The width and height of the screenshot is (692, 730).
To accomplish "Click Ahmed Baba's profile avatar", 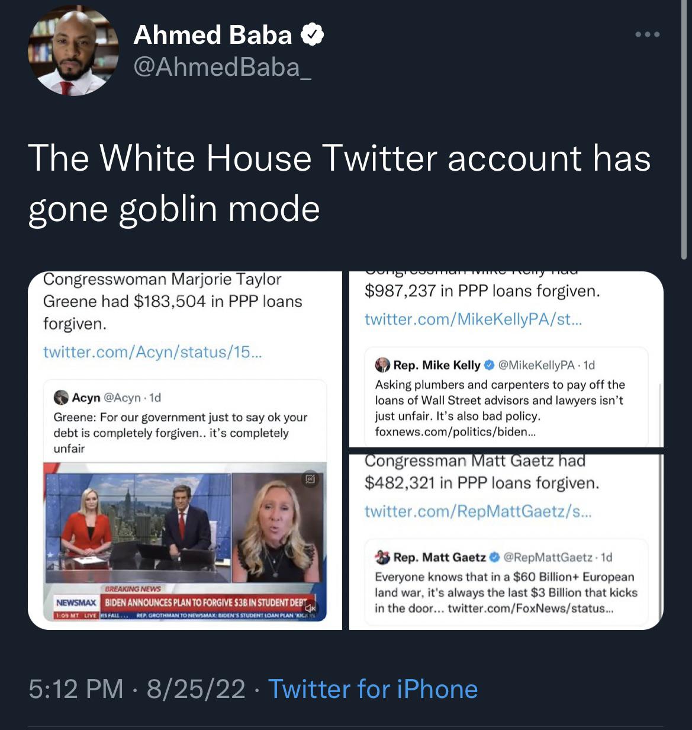I will [x=73, y=52].
